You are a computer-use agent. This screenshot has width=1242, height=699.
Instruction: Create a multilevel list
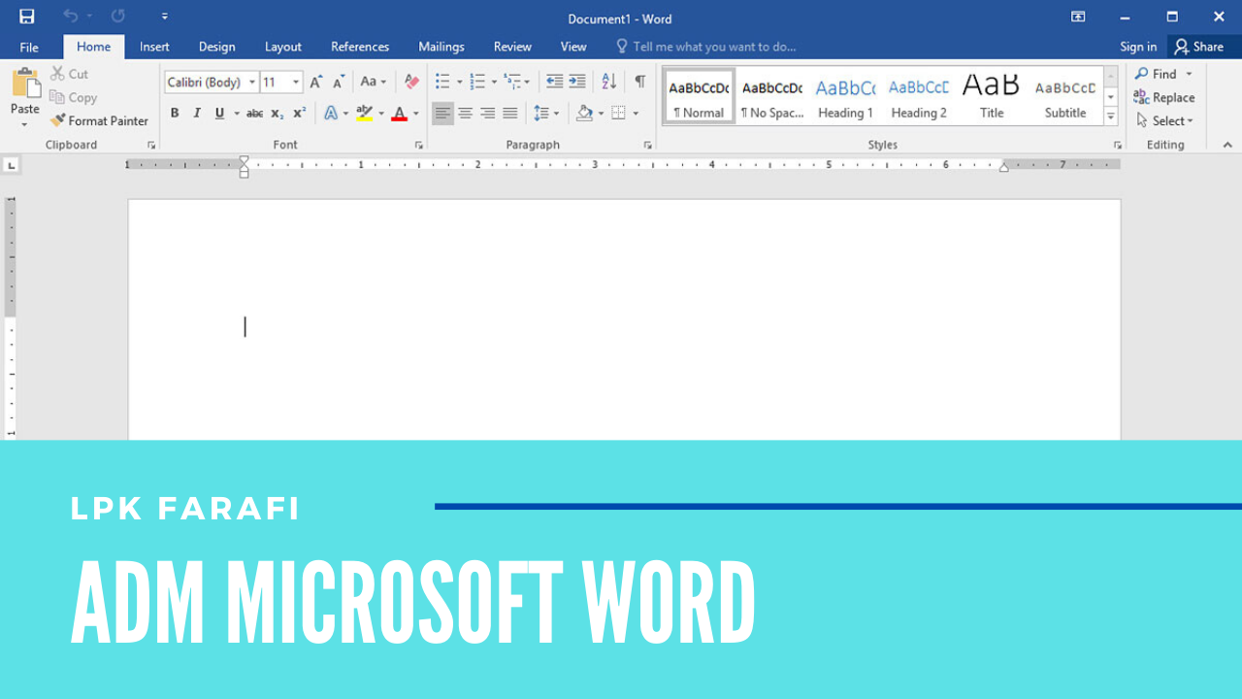[x=512, y=83]
